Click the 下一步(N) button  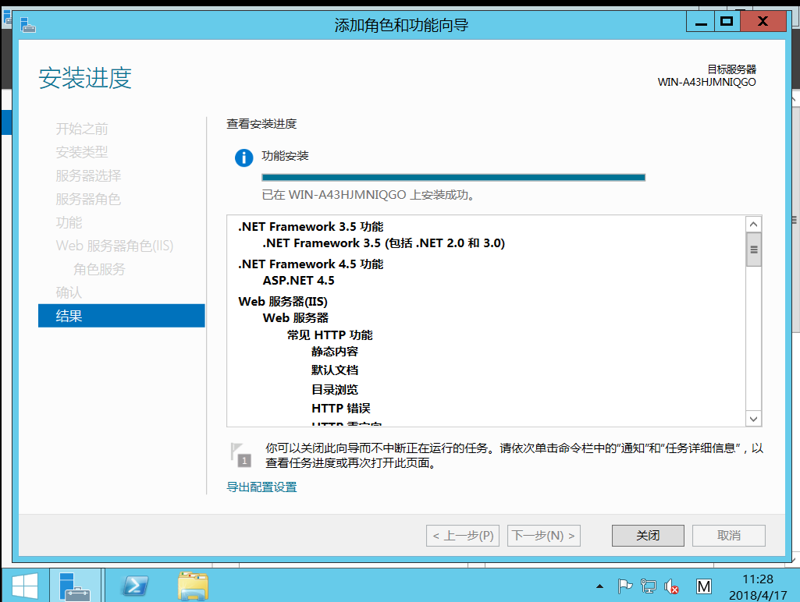coord(544,536)
